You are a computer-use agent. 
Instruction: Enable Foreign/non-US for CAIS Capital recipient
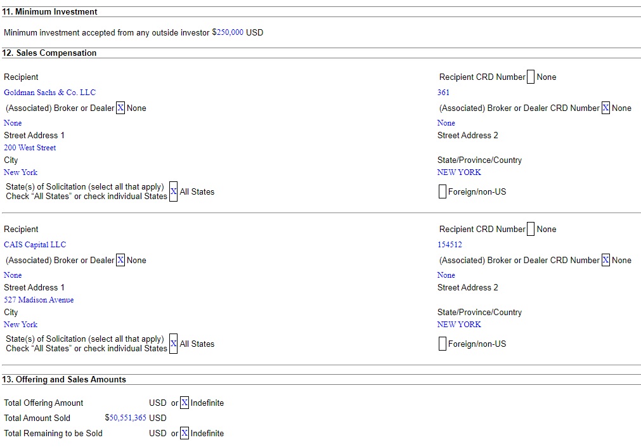coord(443,344)
